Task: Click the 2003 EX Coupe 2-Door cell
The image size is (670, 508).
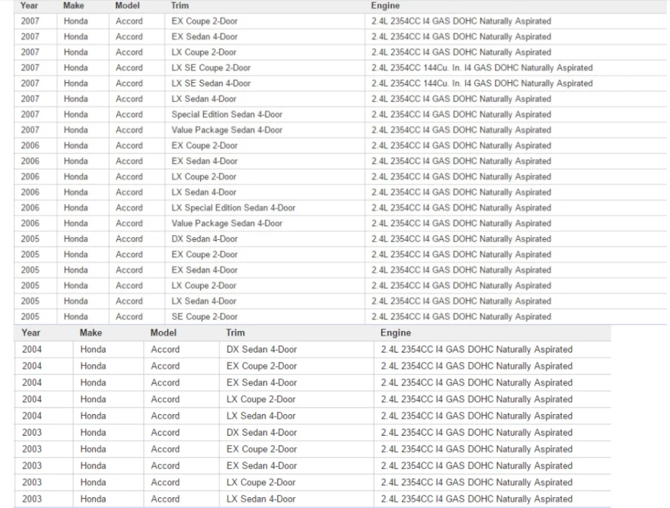Action: (297, 449)
